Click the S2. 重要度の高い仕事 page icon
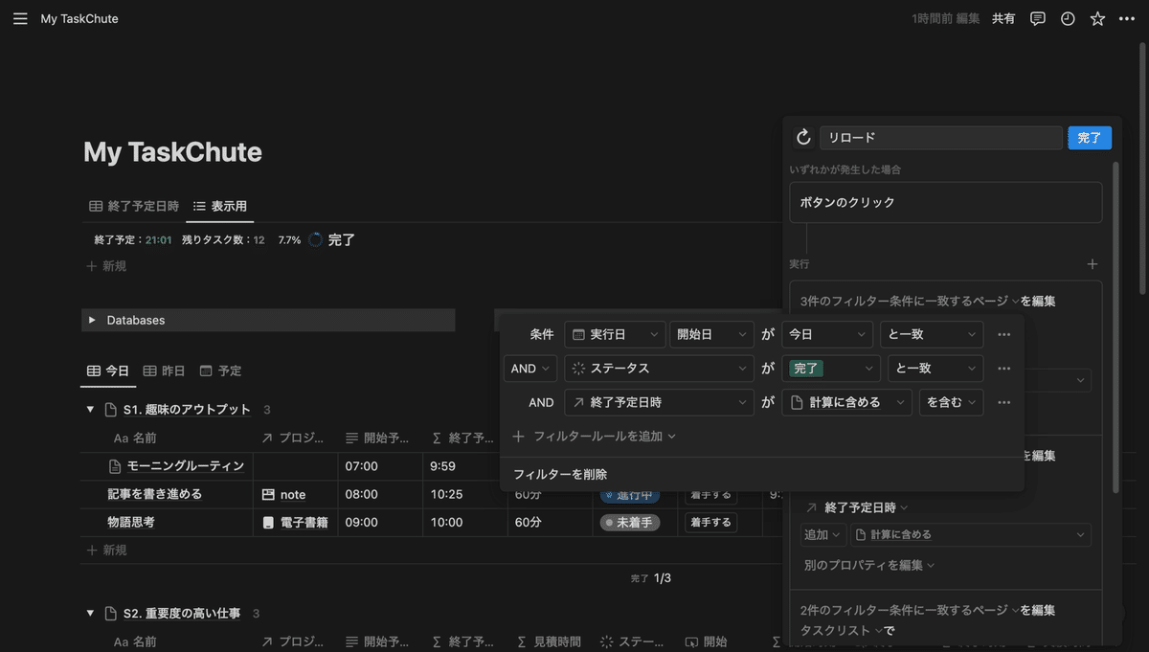Screen dimensions: 1149x652 (110, 614)
